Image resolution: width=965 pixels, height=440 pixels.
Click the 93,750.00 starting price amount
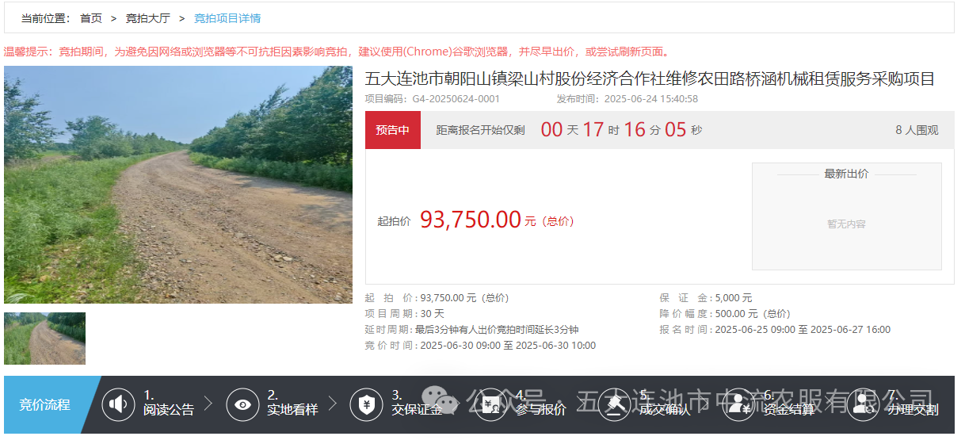pos(471,220)
